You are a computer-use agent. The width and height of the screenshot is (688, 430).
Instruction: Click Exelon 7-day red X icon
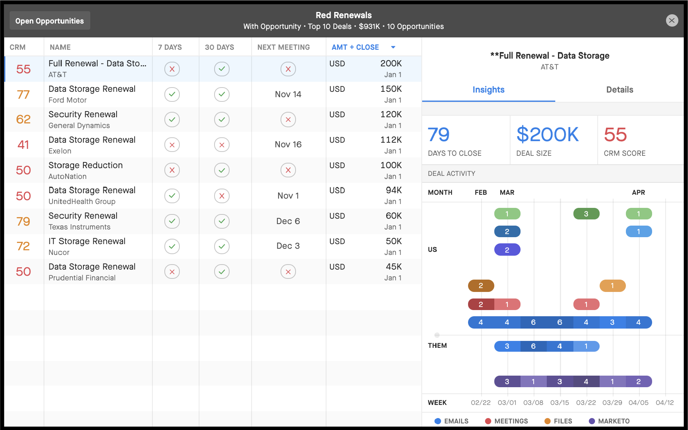172,145
